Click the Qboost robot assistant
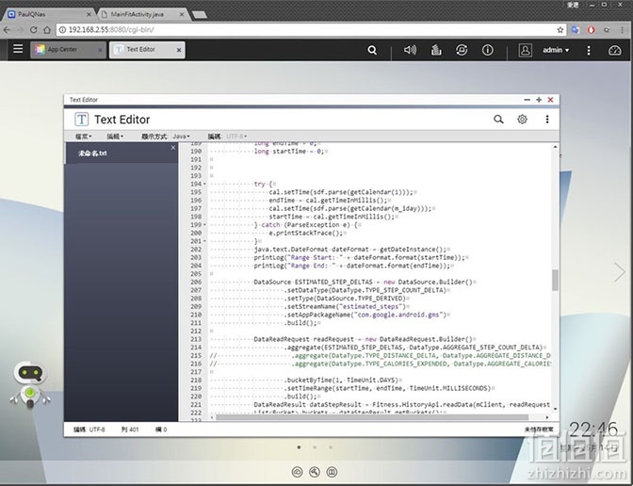Image resolution: width=633 pixels, height=486 pixels. pyautogui.click(x=30, y=384)
